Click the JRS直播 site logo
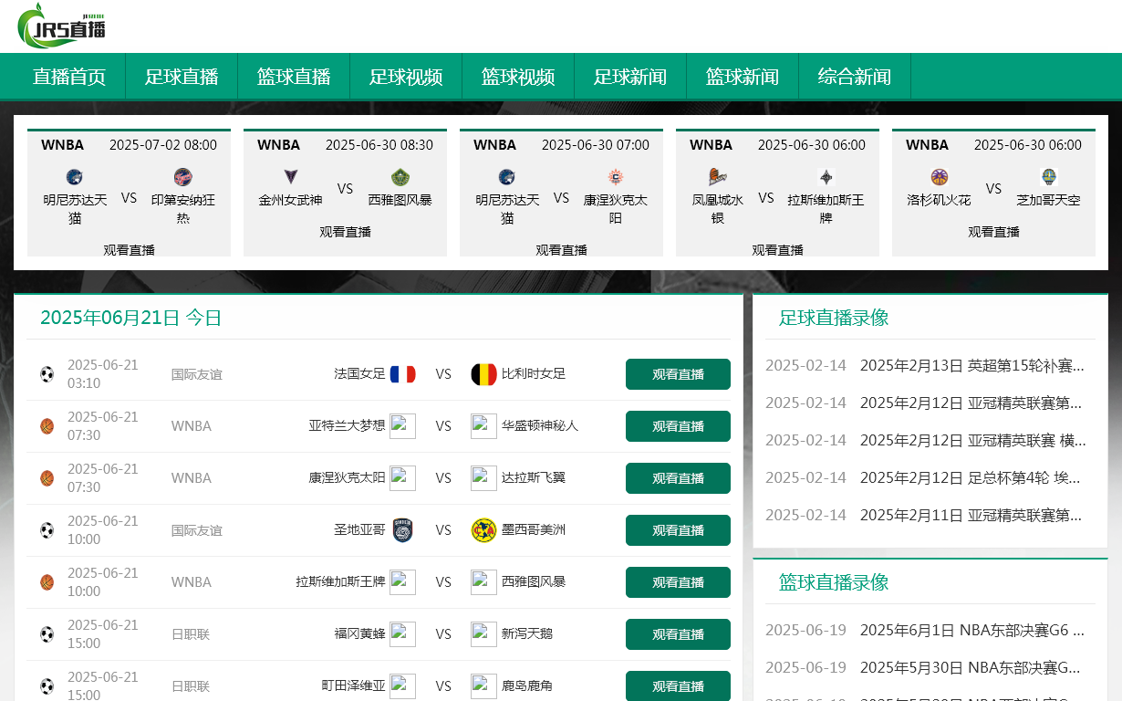The height and width of the screenshot is (701, 1122). 62,26
